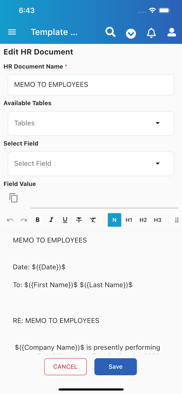The width and height of the screenshot is (182, 394).
Task: Clear text formatting with the clear-format icon
Action: point(93,220)
